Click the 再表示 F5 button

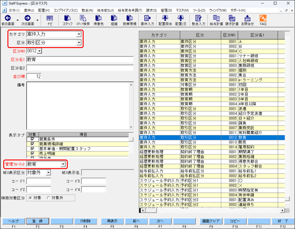click(x=112, y=221)
